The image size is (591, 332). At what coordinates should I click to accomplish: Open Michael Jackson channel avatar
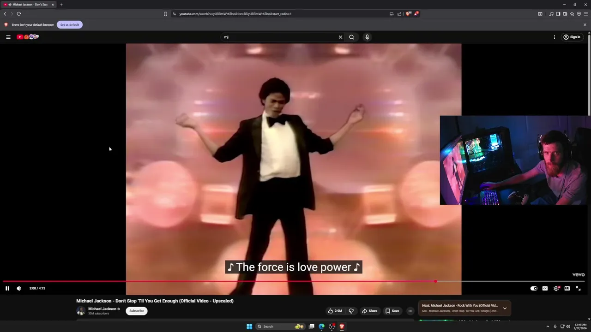pyautogui.click(x=81, y=311)
